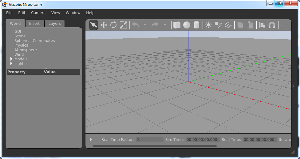Click the Real Time Factor field
This screenshot has width=300, height=159.
(x=150, y=140)
